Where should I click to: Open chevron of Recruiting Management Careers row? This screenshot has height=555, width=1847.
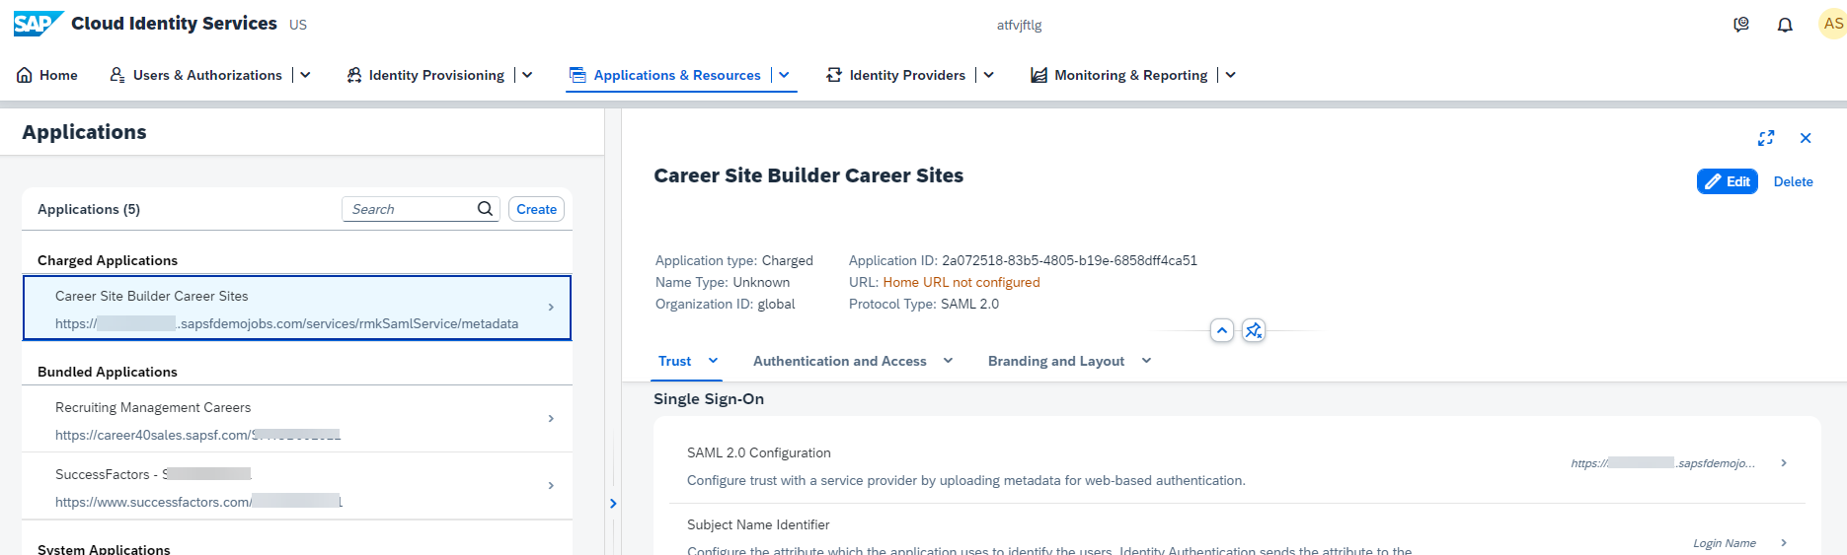click(x=551, y=419)
